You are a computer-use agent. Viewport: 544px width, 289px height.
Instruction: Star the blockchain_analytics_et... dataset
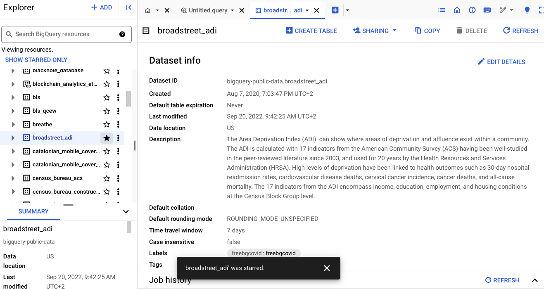tap(107, 84)
